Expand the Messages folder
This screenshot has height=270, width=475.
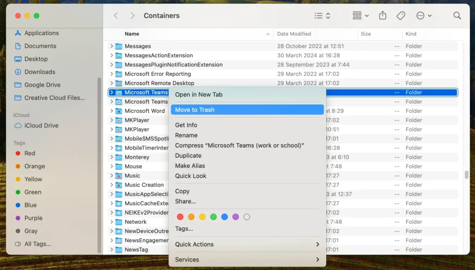tap(111, 46)
